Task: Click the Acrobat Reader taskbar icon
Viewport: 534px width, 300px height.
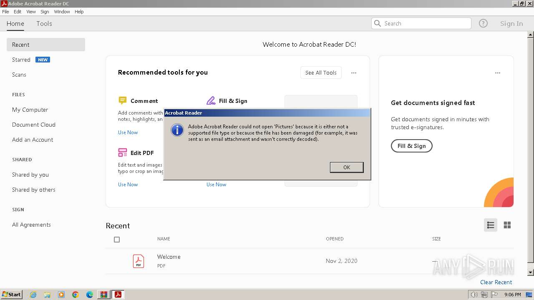Action: coord(118,295)
